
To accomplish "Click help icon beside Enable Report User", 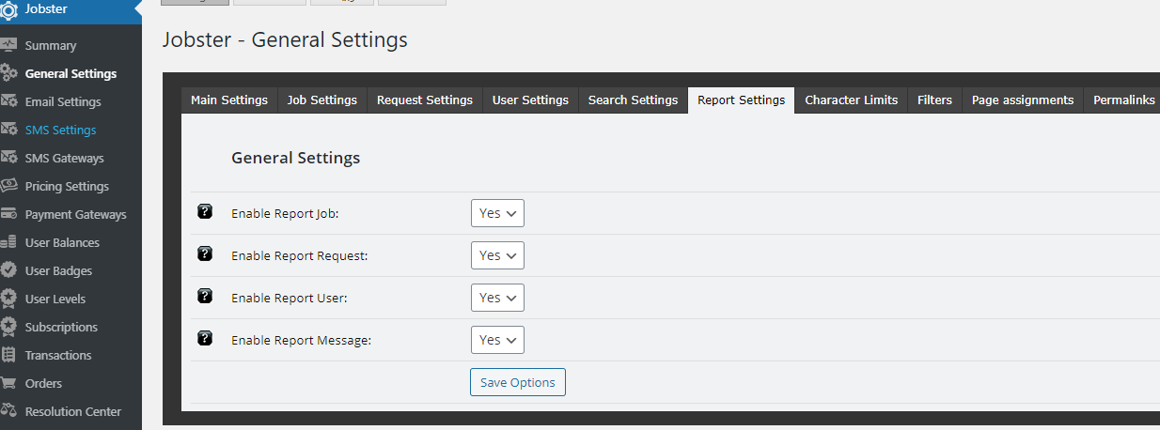I will 205,297.
